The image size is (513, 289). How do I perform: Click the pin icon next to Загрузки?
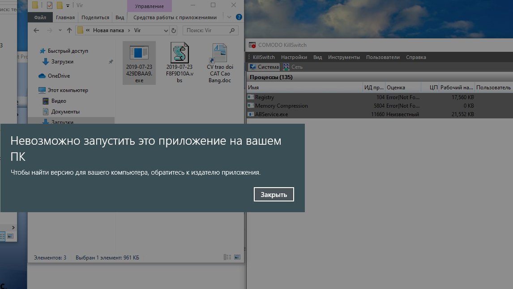click(111, 62)
